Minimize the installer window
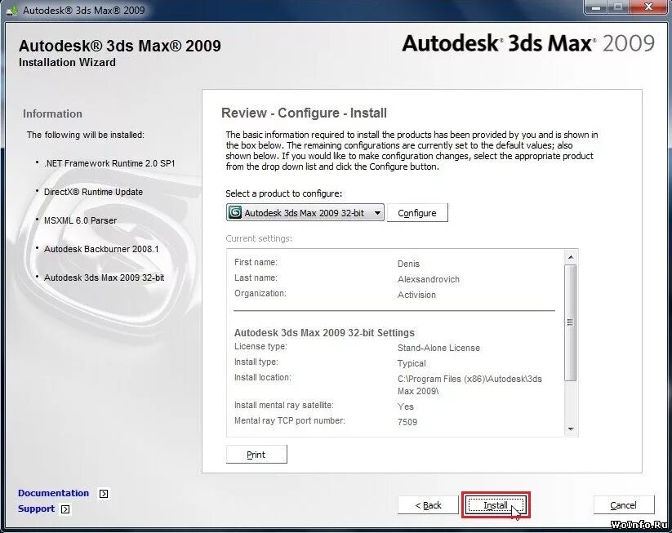672x533 pixels. click(595, 7)
